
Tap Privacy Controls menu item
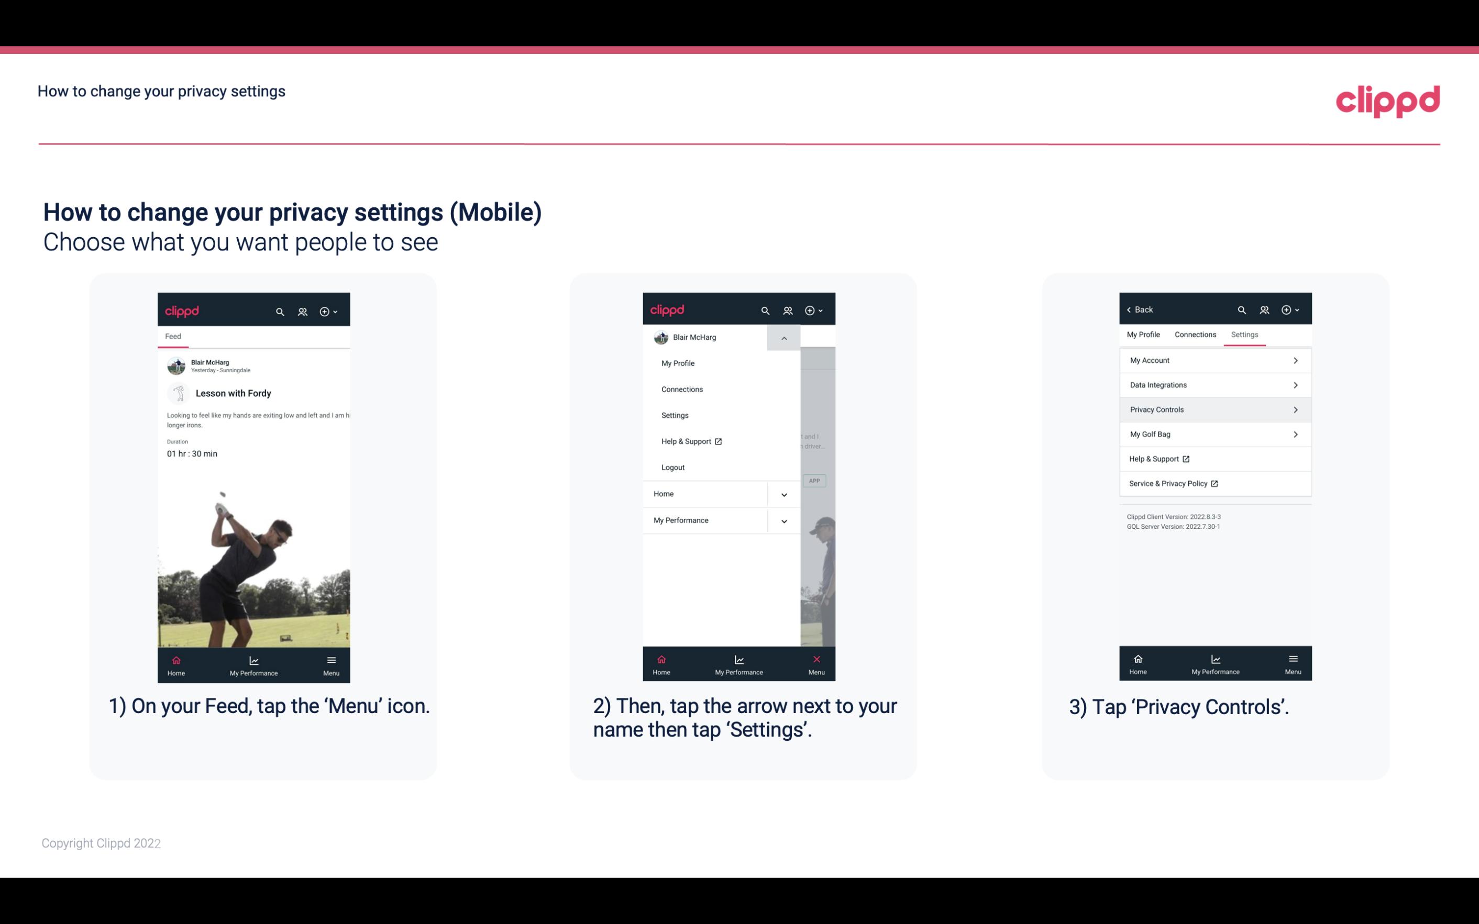pos(1214,409)
